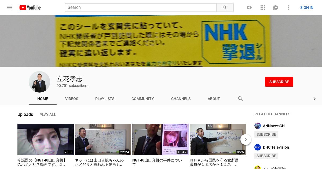Open the 13:42 video thumbnail
Viewport: 322px width, 169px height.
click(160, 139)
